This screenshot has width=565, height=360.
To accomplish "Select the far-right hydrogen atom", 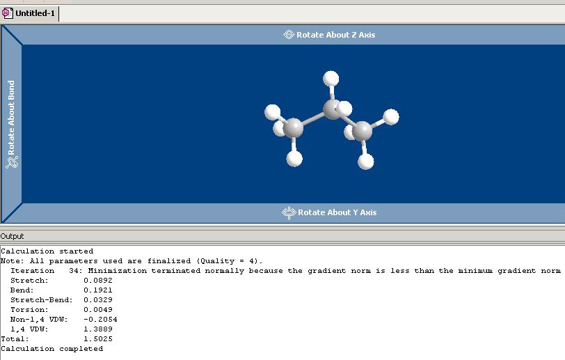I will (x=392, y=116).
